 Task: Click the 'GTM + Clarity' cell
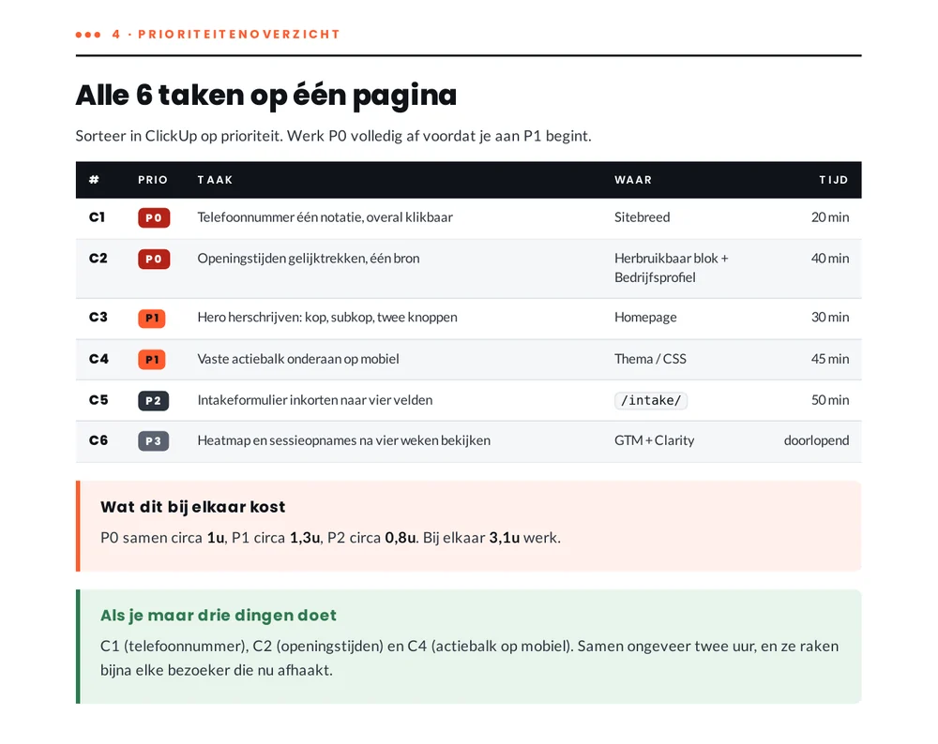point(655,441)
